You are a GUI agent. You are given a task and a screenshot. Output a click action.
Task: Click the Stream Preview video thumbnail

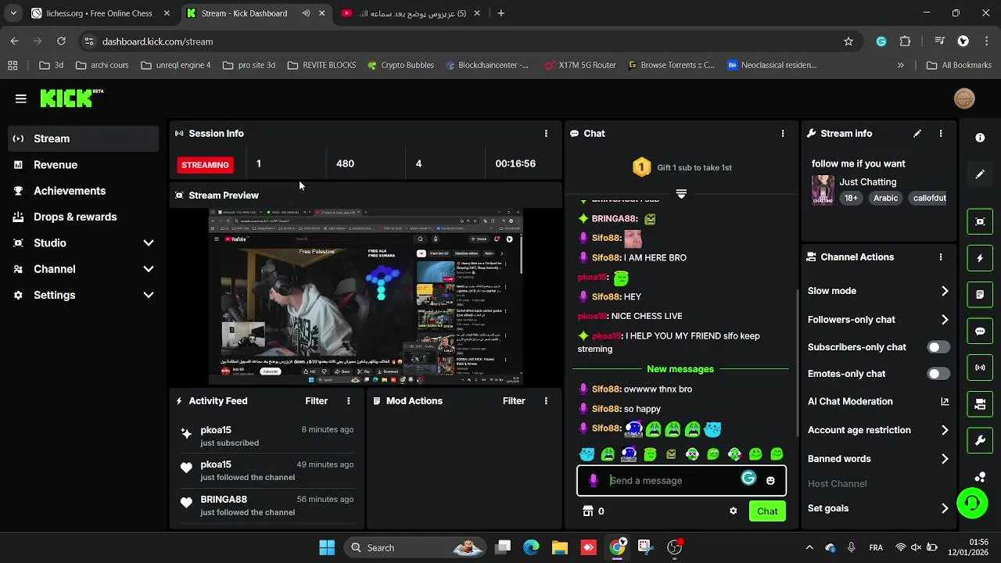point(366,296)
